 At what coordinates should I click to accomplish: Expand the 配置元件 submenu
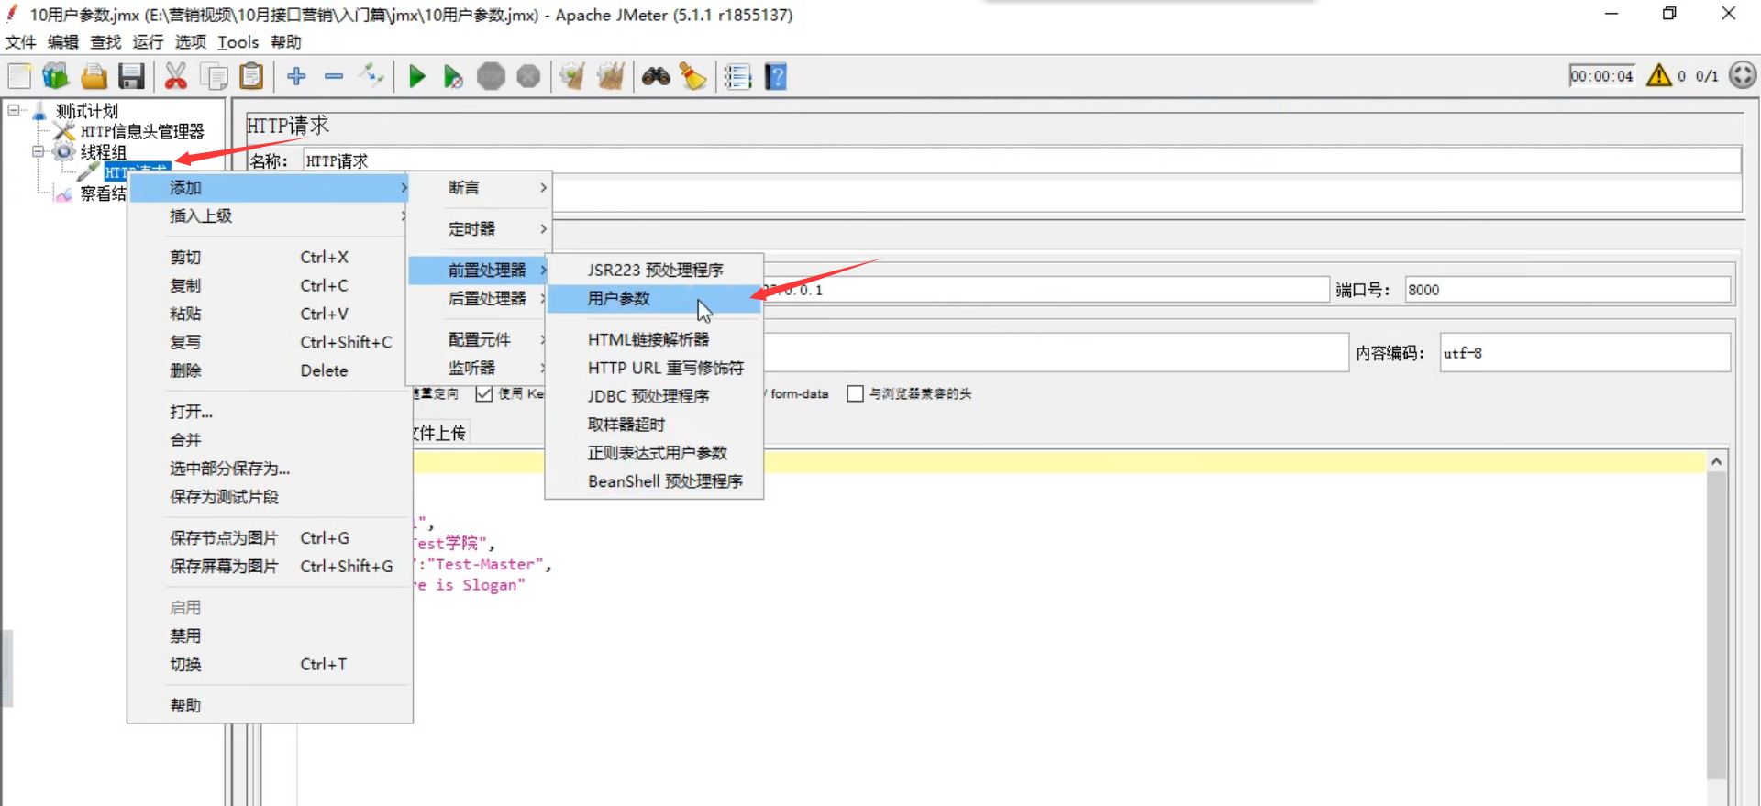click(x=480, y=339)
